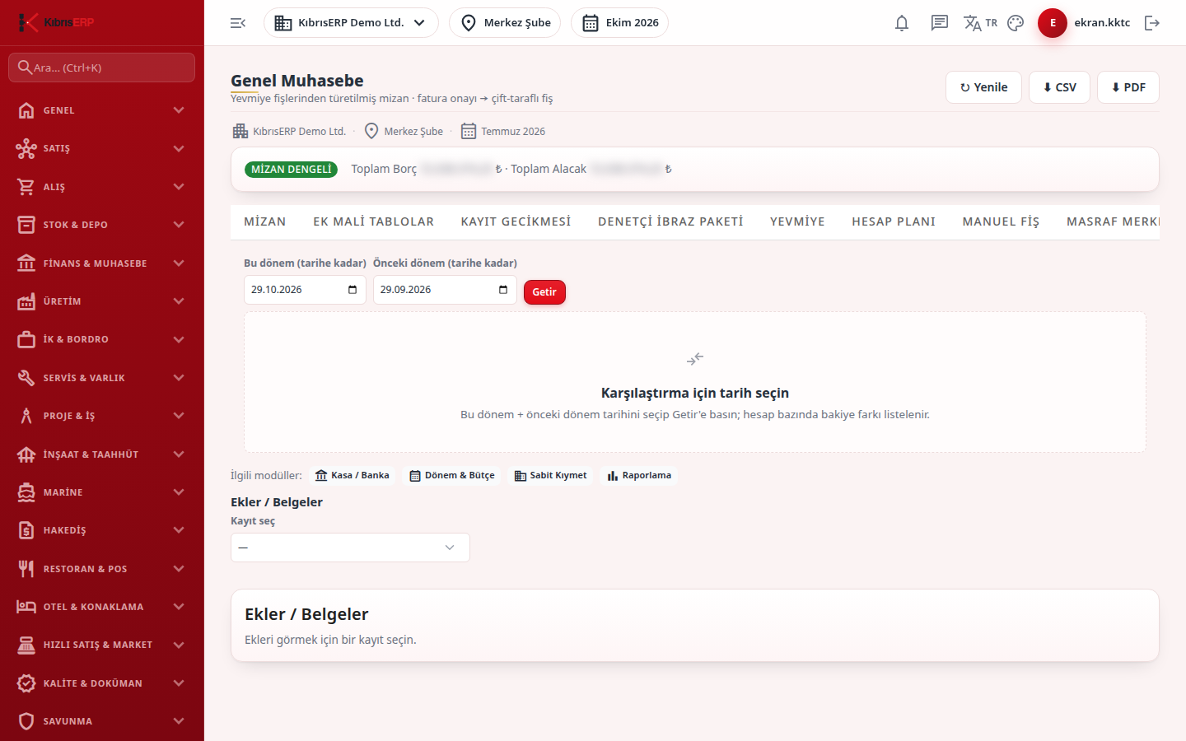Open the Kayıt seç dropdown
Viewport: 1186px width, 741px height.
click(x=350, y=548)
